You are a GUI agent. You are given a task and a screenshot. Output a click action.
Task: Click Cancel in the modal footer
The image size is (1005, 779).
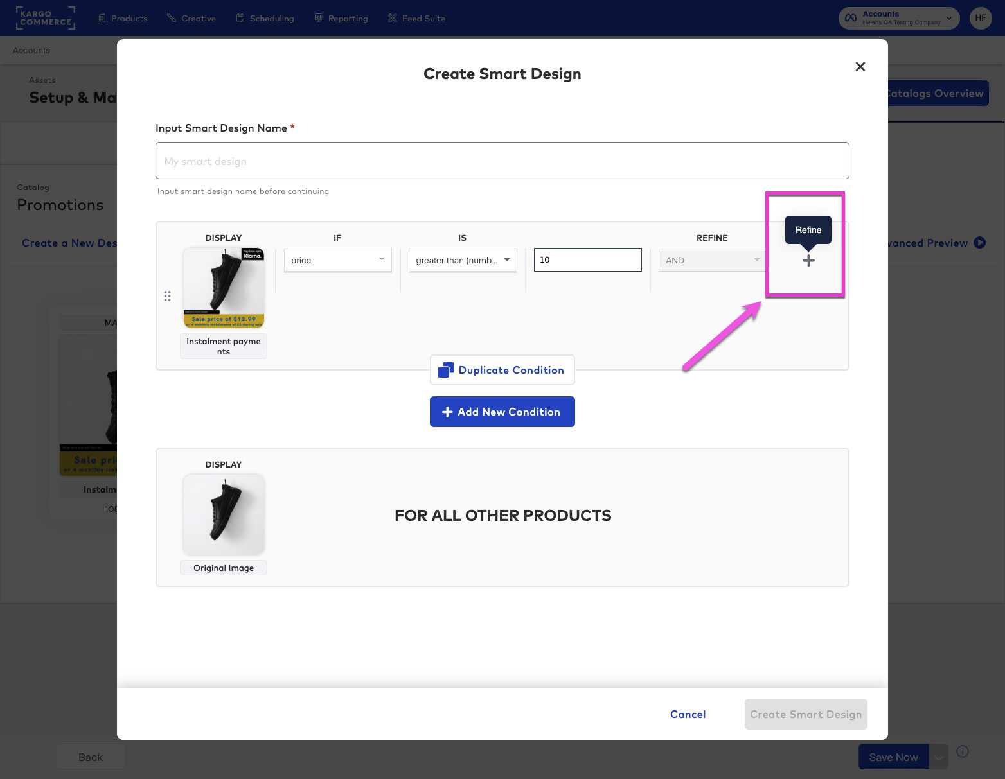point(688,714)
